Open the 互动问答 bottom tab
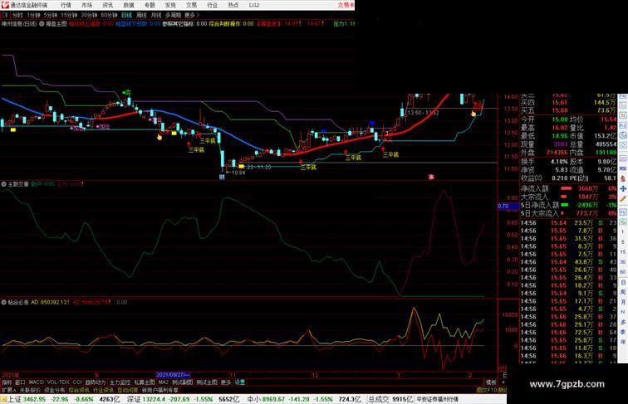Viewport: 628px width, 404px height. 128,390
